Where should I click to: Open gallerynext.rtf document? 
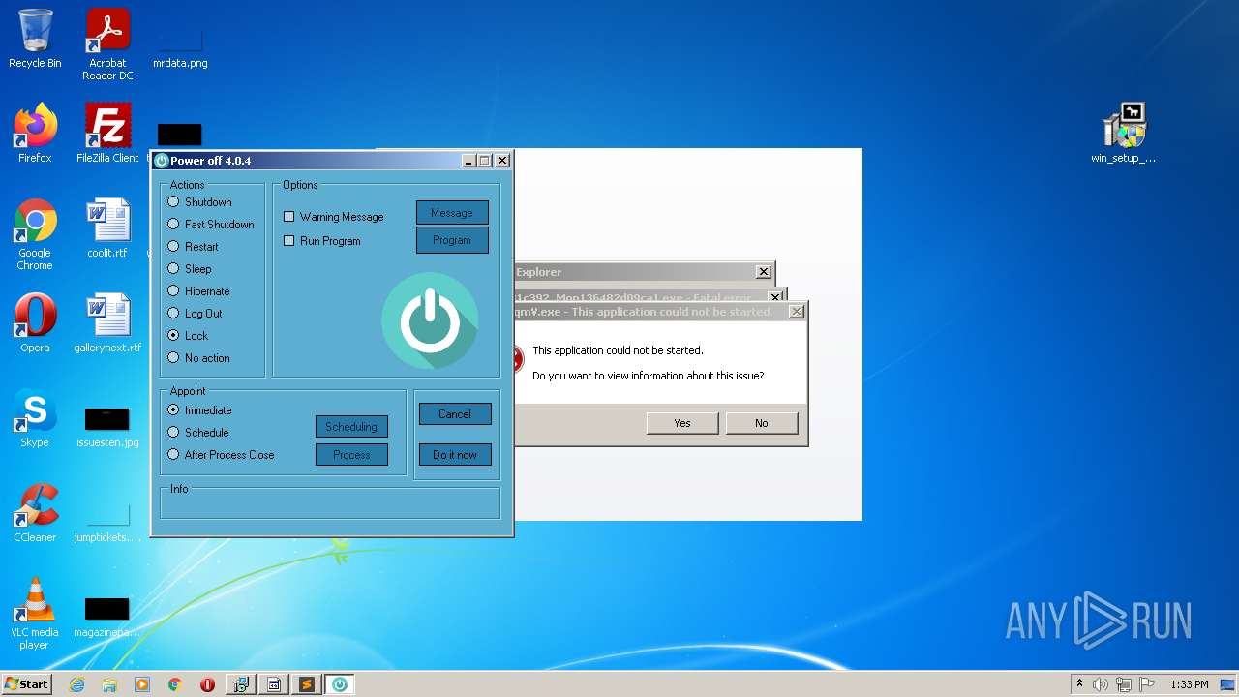tap(107, 323)
